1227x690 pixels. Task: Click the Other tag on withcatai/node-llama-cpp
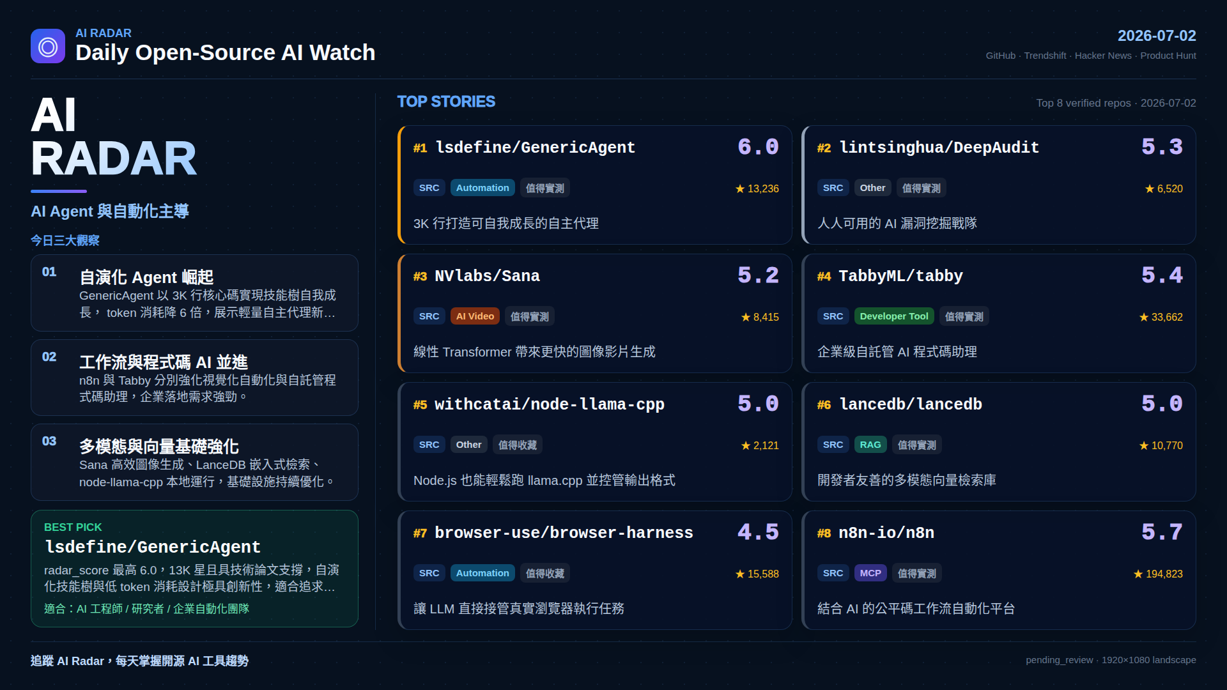468,445
